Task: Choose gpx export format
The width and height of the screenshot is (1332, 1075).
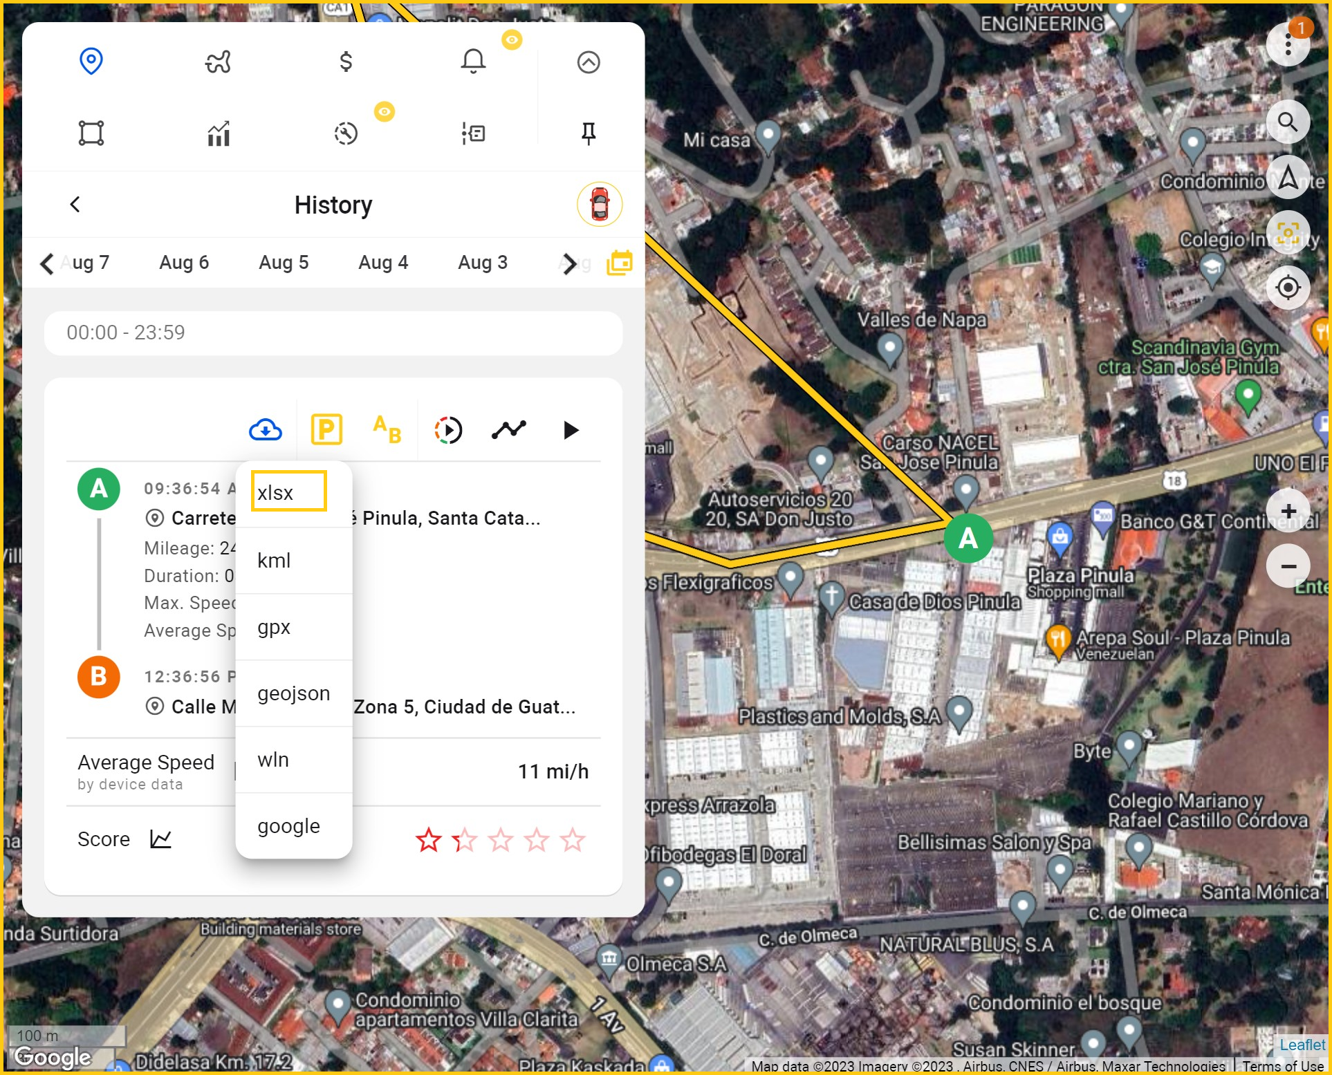Action: 294,627
